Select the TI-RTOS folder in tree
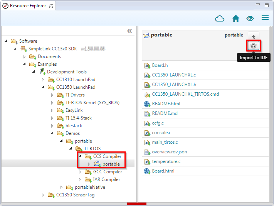This screenshot has width=274, height=206. 92,149
